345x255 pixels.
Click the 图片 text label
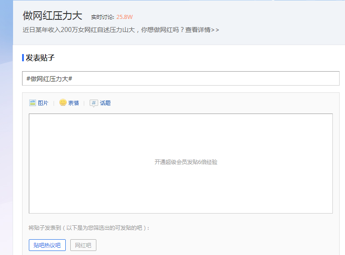[x=43, y=103]
